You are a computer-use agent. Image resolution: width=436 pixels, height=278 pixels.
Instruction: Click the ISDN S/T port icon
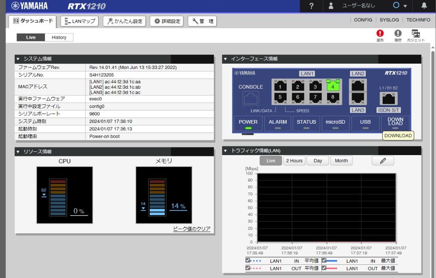pos(389,98)
